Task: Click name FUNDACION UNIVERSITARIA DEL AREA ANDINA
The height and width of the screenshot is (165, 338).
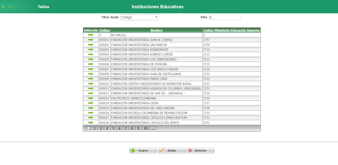Action: (x=143, y=108)
